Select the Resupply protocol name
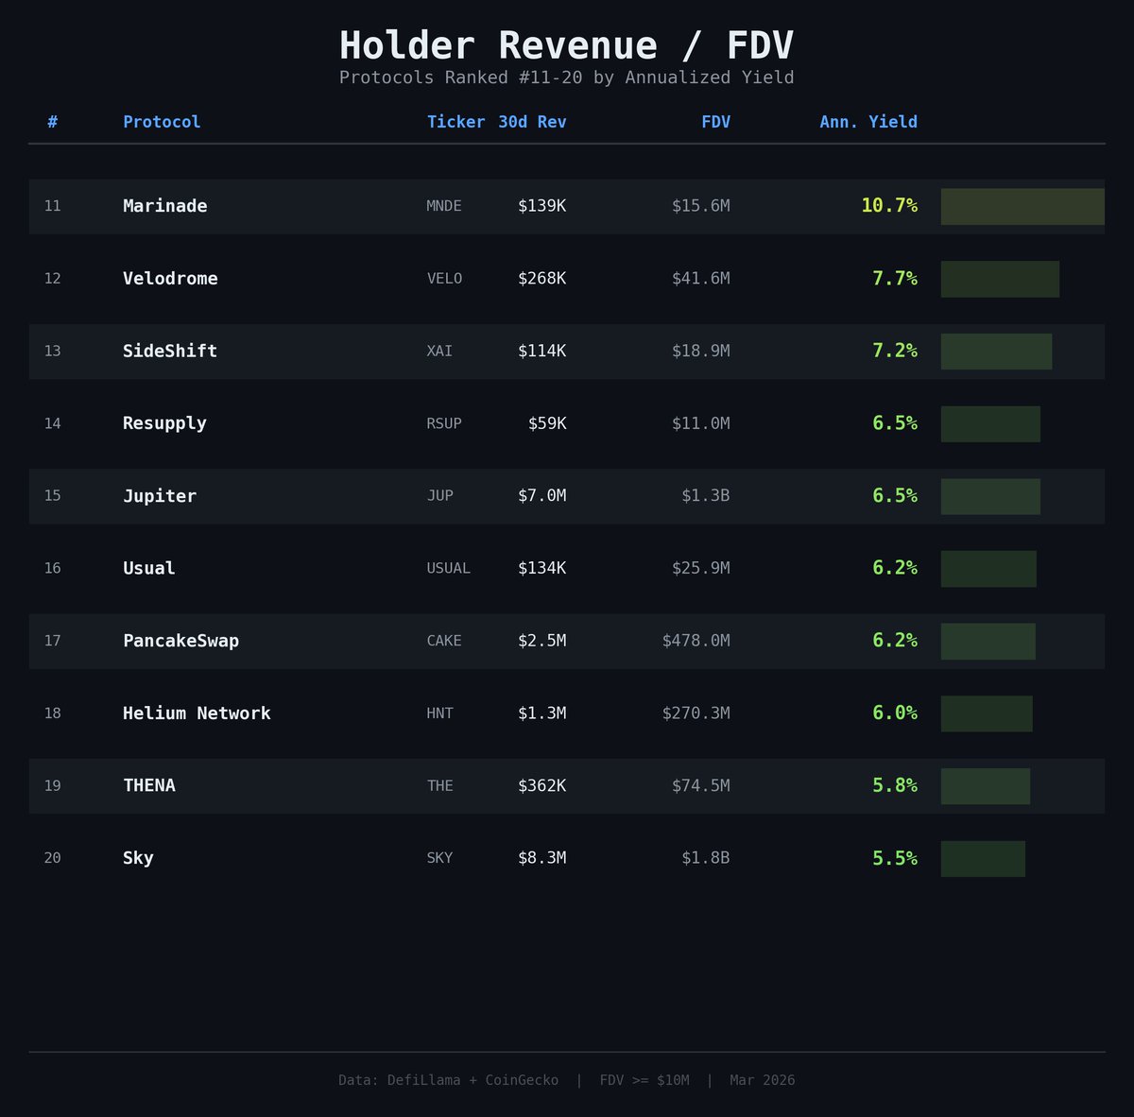Viewport: 1134px width, 1117px height. pos(164,423)
